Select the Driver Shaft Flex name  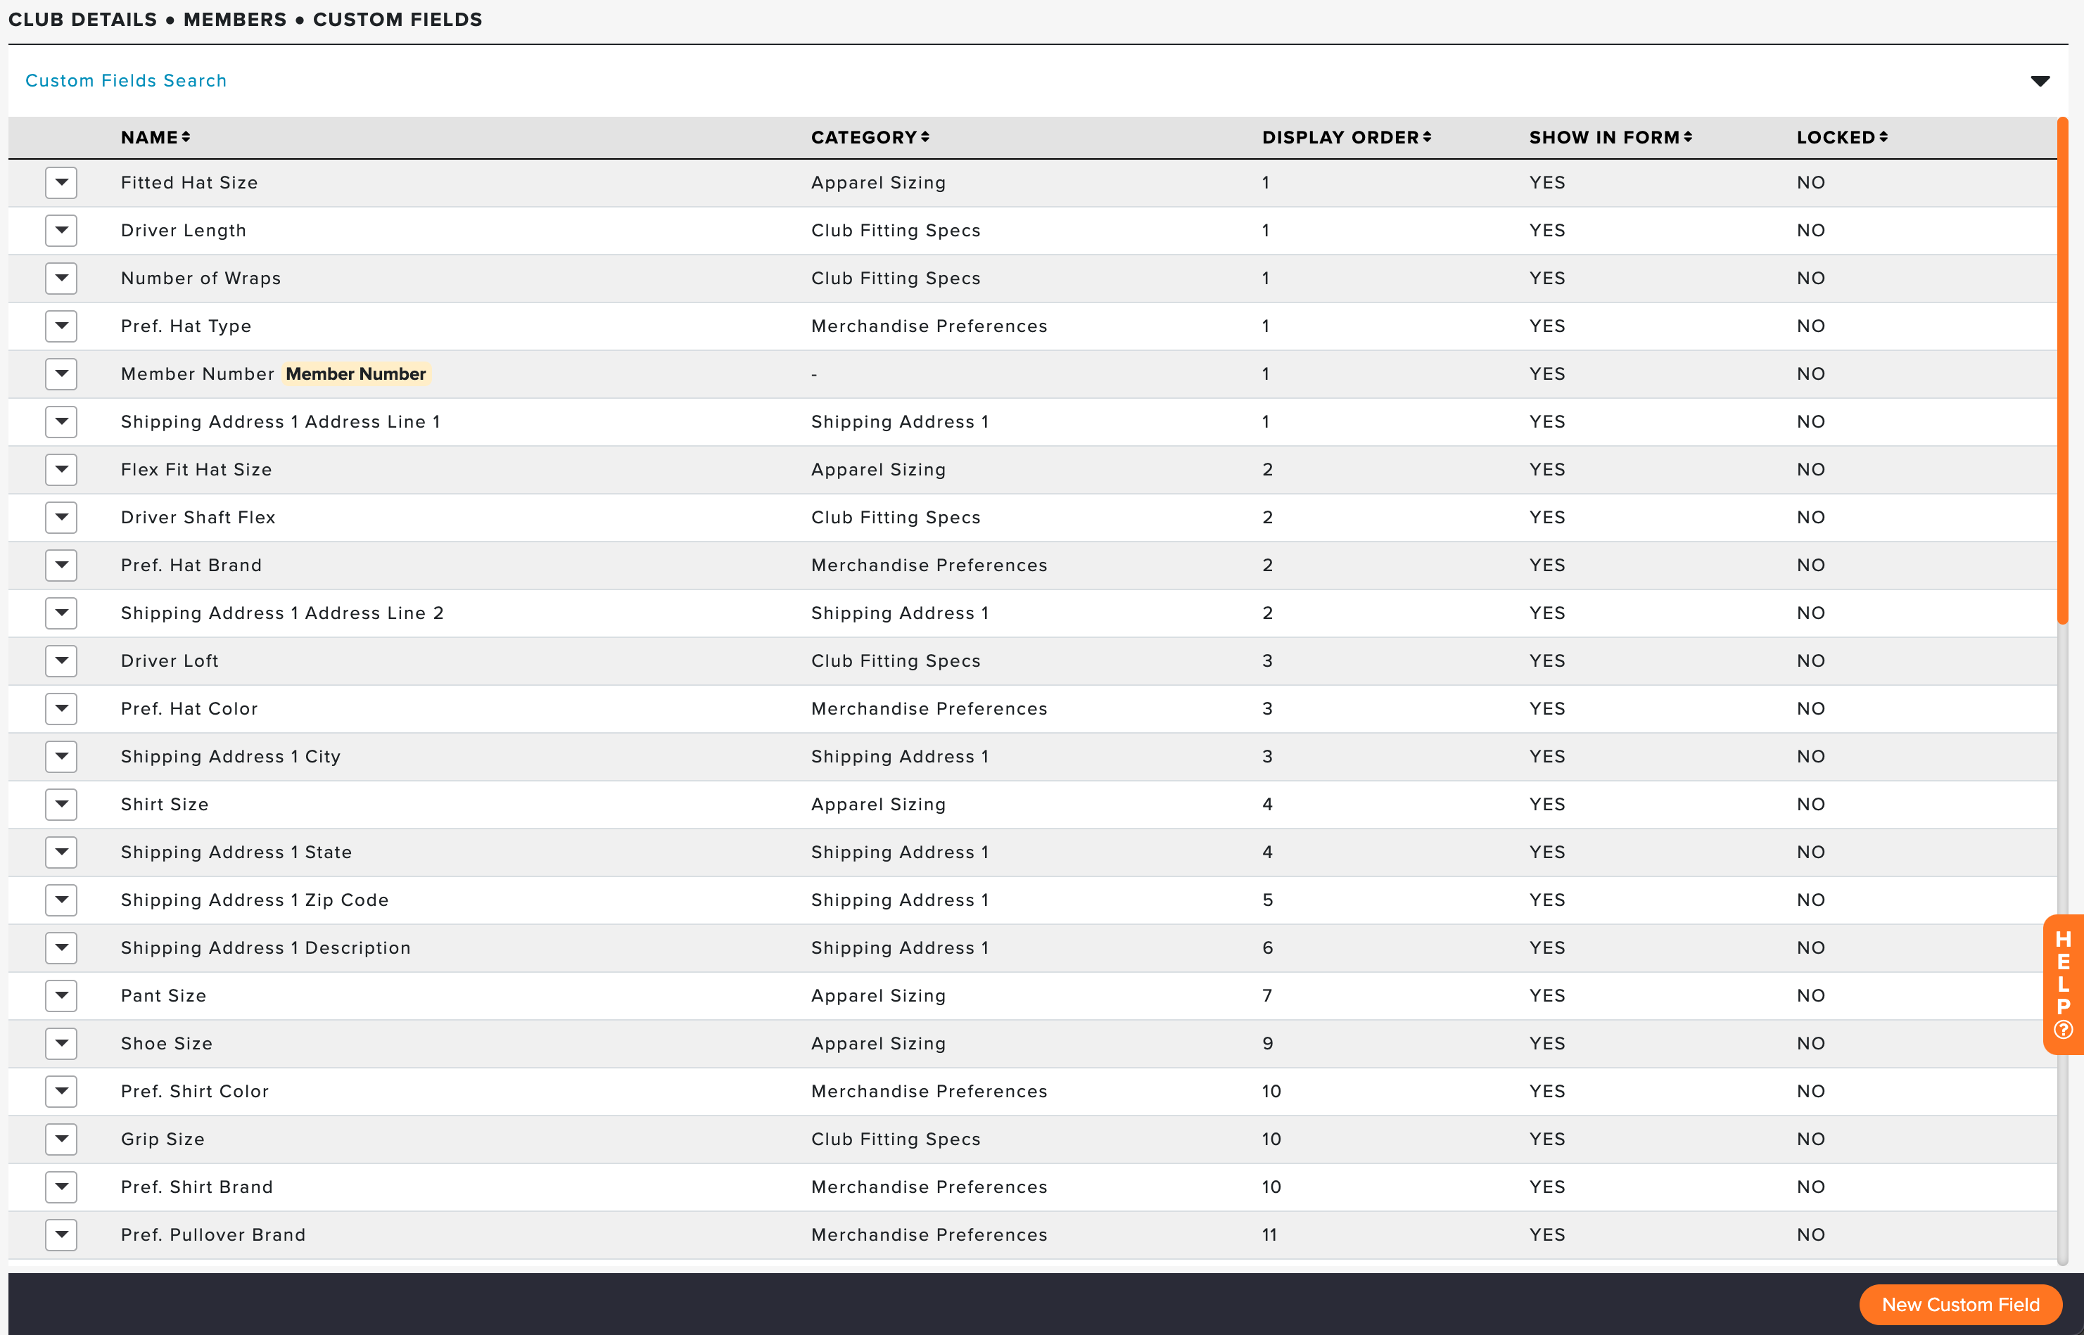[198, 518]
